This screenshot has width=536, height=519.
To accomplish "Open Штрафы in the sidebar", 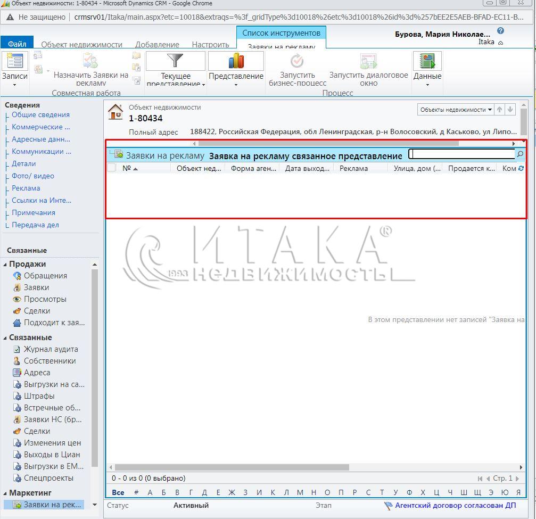I will pos(39,396).
